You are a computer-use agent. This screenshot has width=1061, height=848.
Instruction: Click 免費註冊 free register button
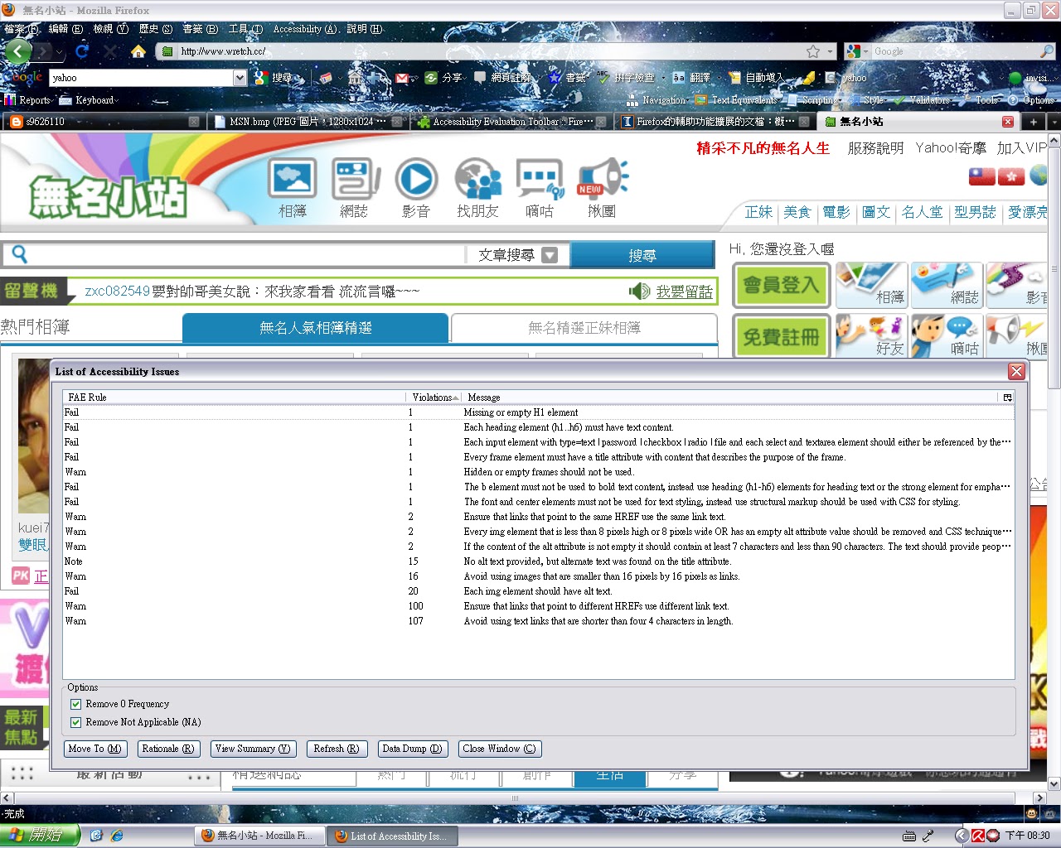[781, 337]
